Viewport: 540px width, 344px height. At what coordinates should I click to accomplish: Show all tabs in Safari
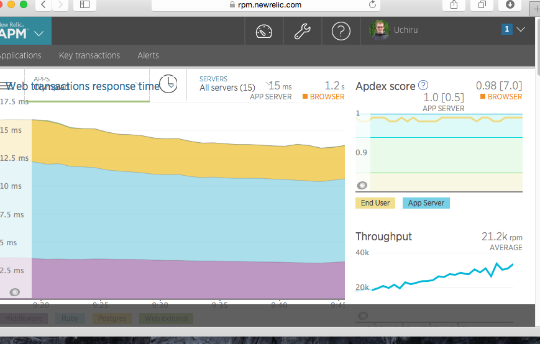click(482, 4)
